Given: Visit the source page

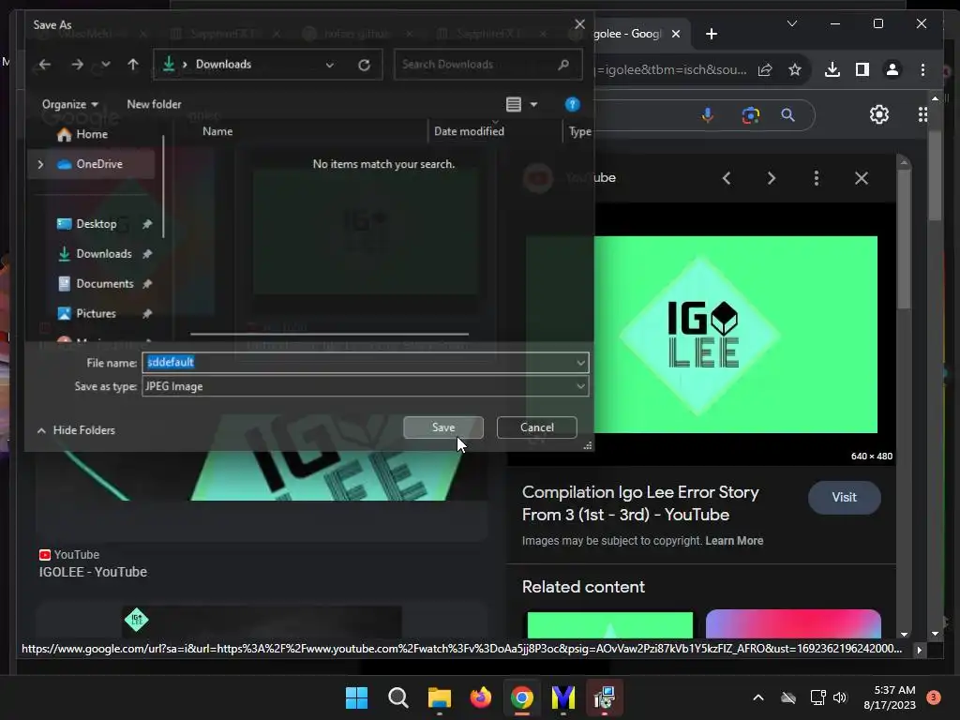Looking at the screenshot, I should pos(845,498).
